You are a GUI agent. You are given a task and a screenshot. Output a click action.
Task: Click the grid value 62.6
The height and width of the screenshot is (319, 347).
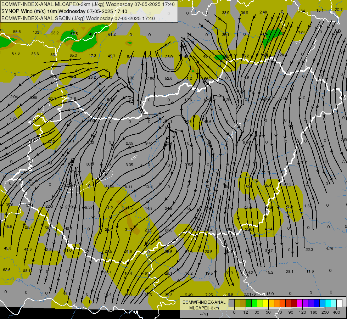[x=7, y=270]
